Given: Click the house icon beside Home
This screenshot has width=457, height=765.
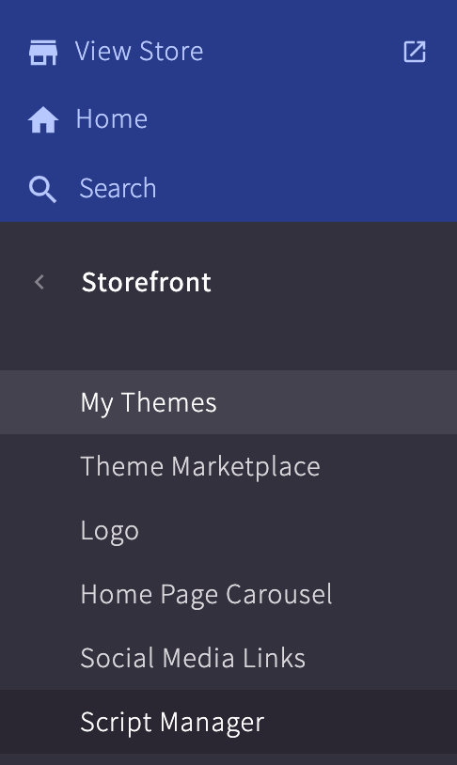Looking at the screenshot, I should click(x=43, y=119).
